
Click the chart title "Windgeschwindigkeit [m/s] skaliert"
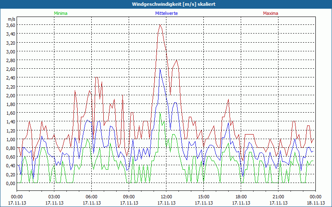(x=173, y=4)
